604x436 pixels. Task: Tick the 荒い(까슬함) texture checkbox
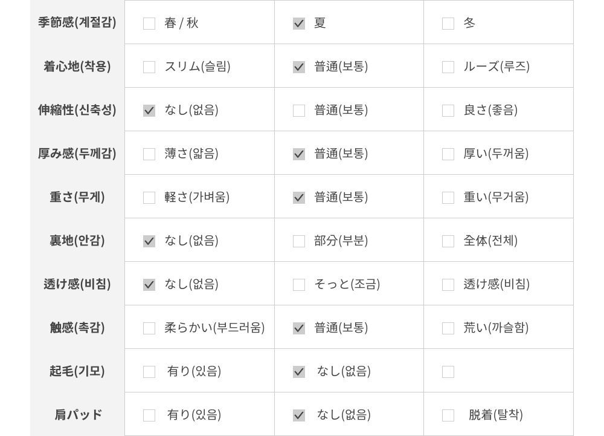[x=448, y=328]
